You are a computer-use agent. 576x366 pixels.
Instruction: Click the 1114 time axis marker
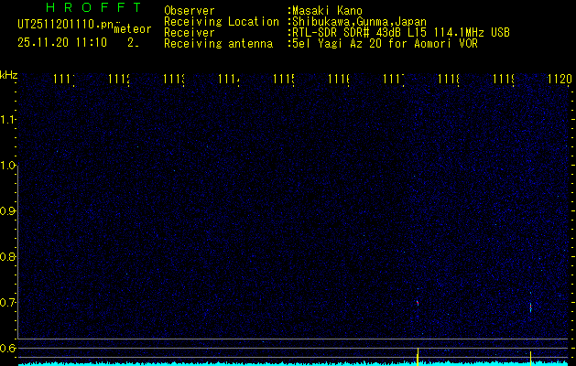click(x=229, y=79)
